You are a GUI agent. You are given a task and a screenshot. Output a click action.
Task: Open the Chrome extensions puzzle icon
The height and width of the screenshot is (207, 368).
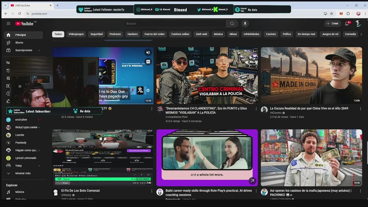(348, 14)
